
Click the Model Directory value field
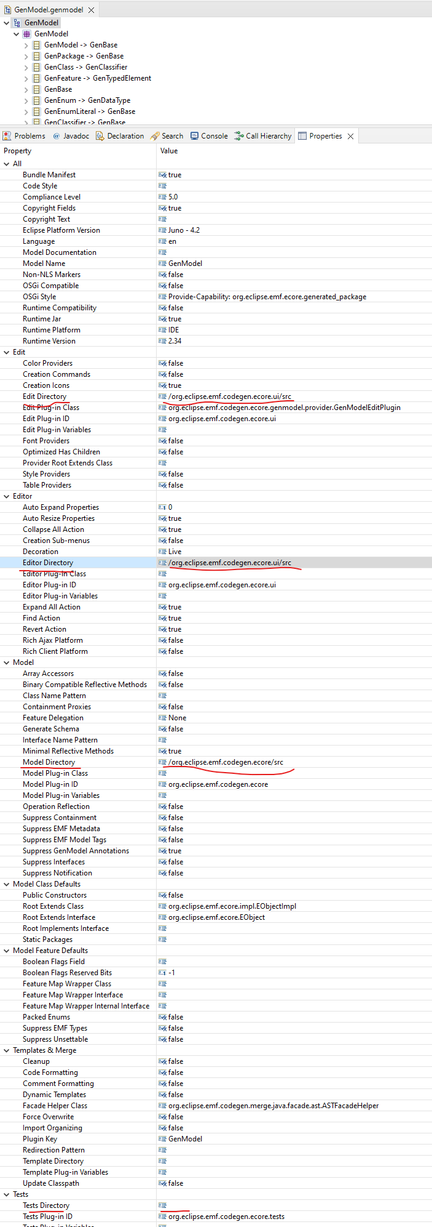[x=294, y=762]
